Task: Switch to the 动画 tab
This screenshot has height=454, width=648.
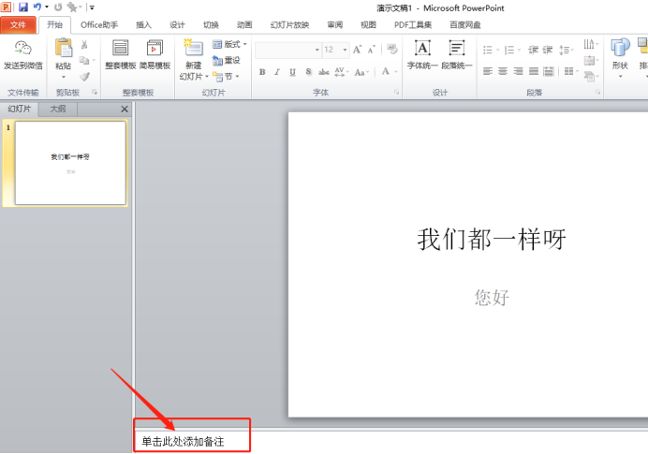Action: pos(244,24)
